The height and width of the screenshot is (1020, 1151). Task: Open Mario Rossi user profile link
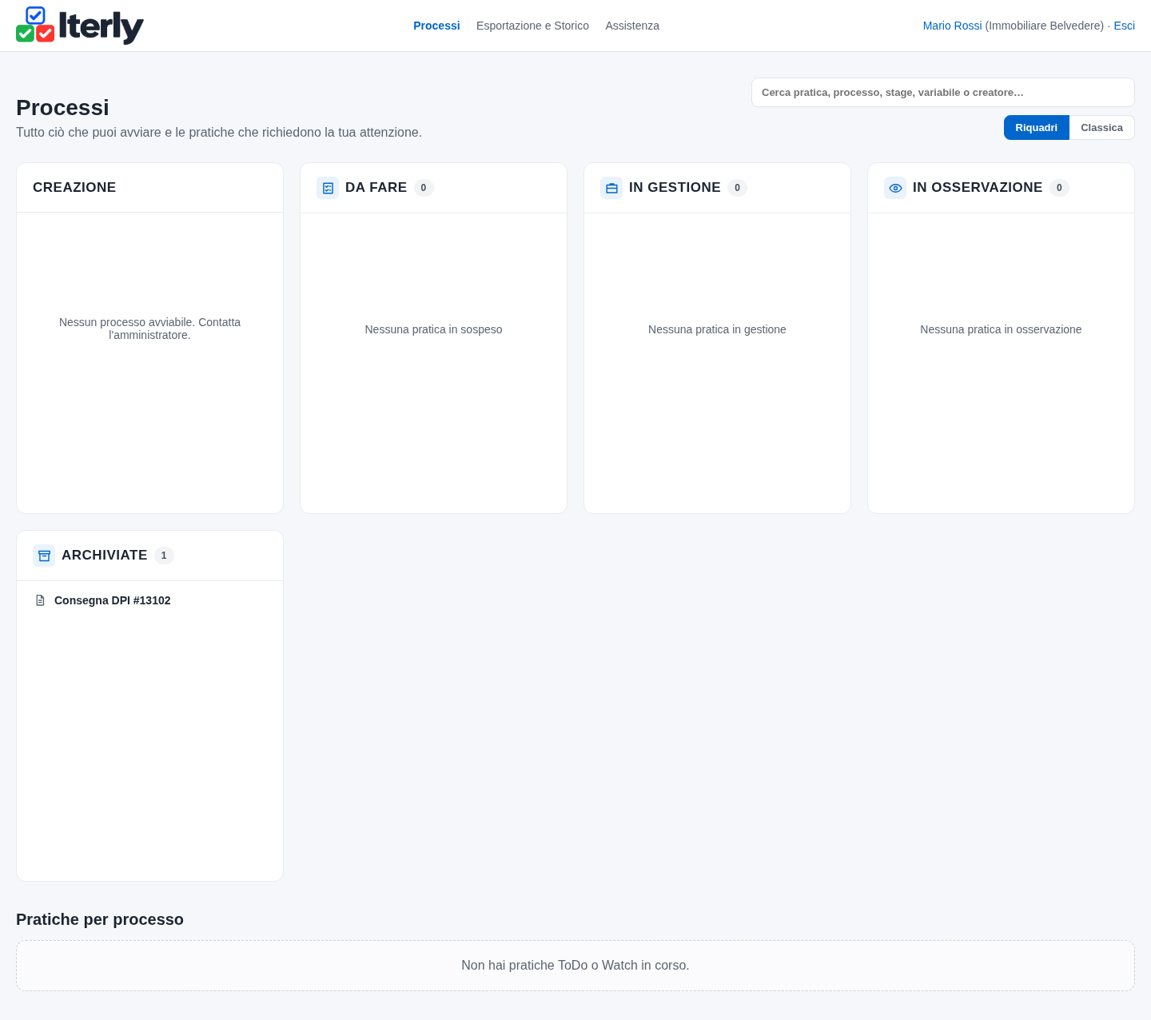coord(952,26)
